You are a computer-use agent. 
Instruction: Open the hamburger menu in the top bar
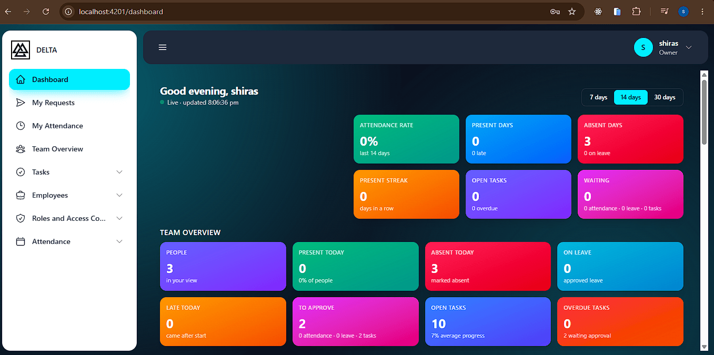point(163,47)
